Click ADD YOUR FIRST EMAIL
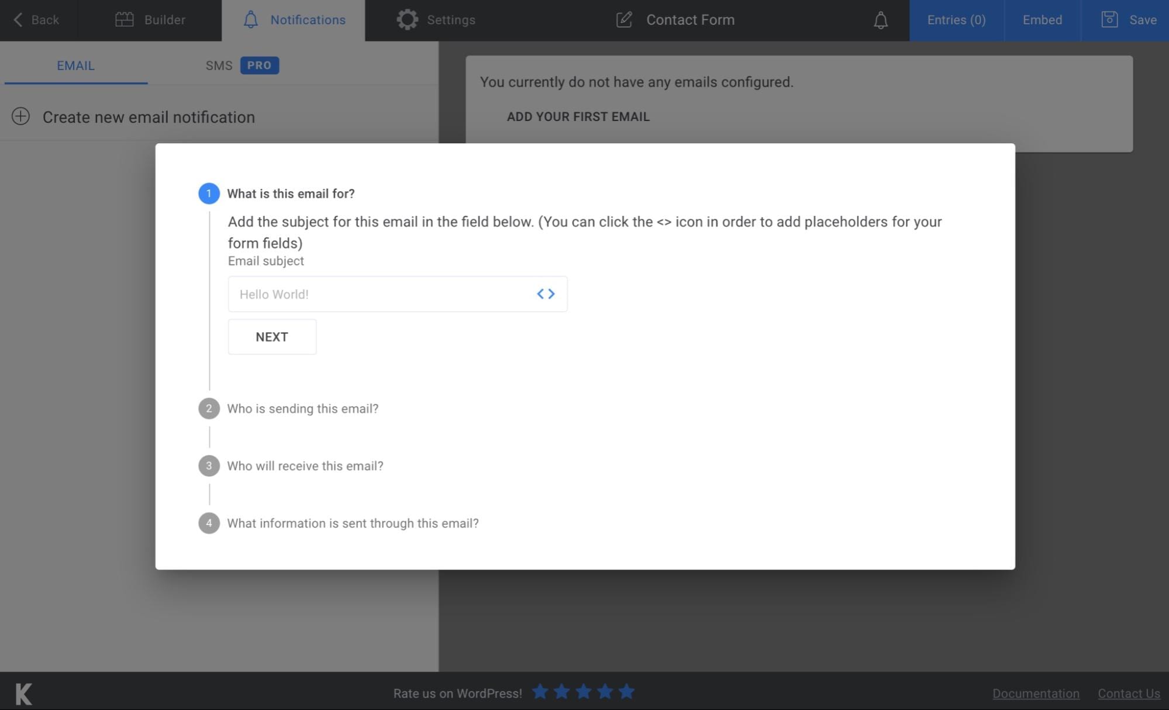This screenshot has width=1169, height=710. tap(578, 116)
